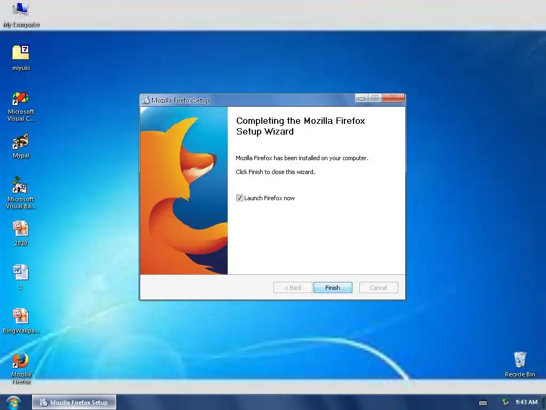The height and width of the screenshot is (410, 546).
Task: Open the Recycle Bin icon
Action: [x=520, y=364]
